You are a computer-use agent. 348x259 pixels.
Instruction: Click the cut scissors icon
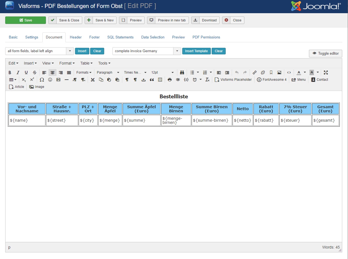tap(93, 80)
